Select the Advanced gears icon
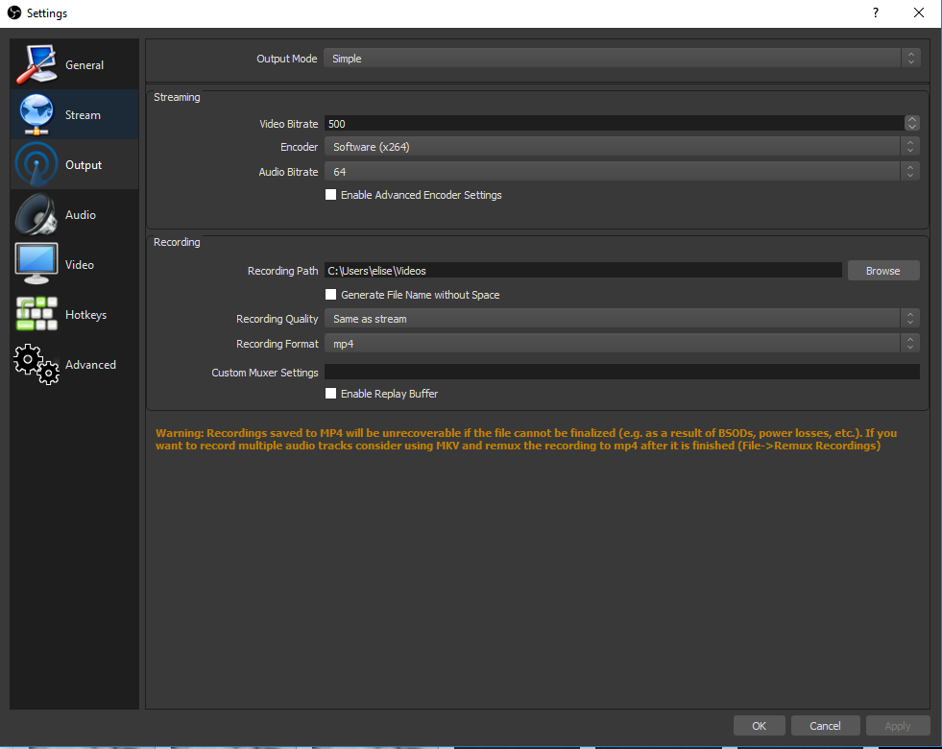Viewport: 942px width, 749px height. 36,364
